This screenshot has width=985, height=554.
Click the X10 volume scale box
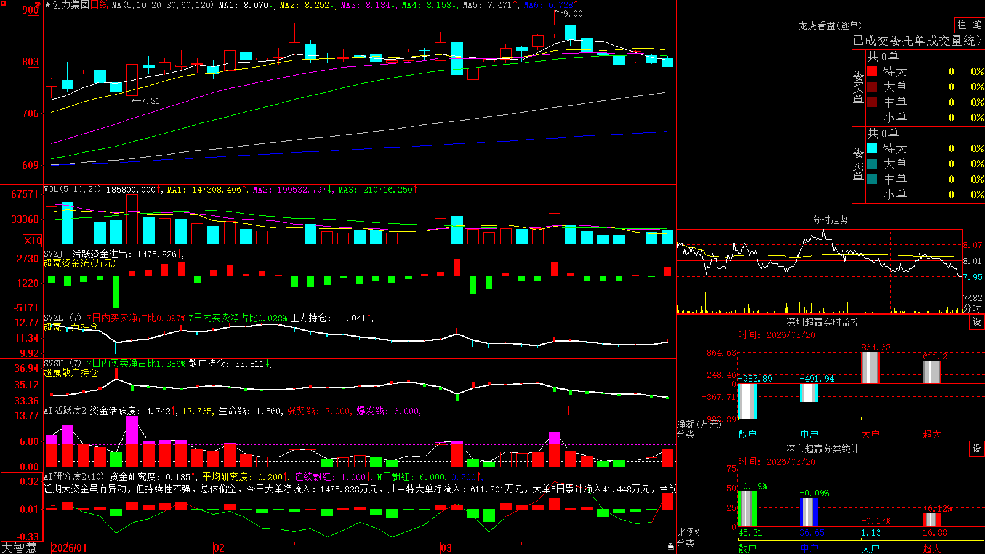coord(33,241)
